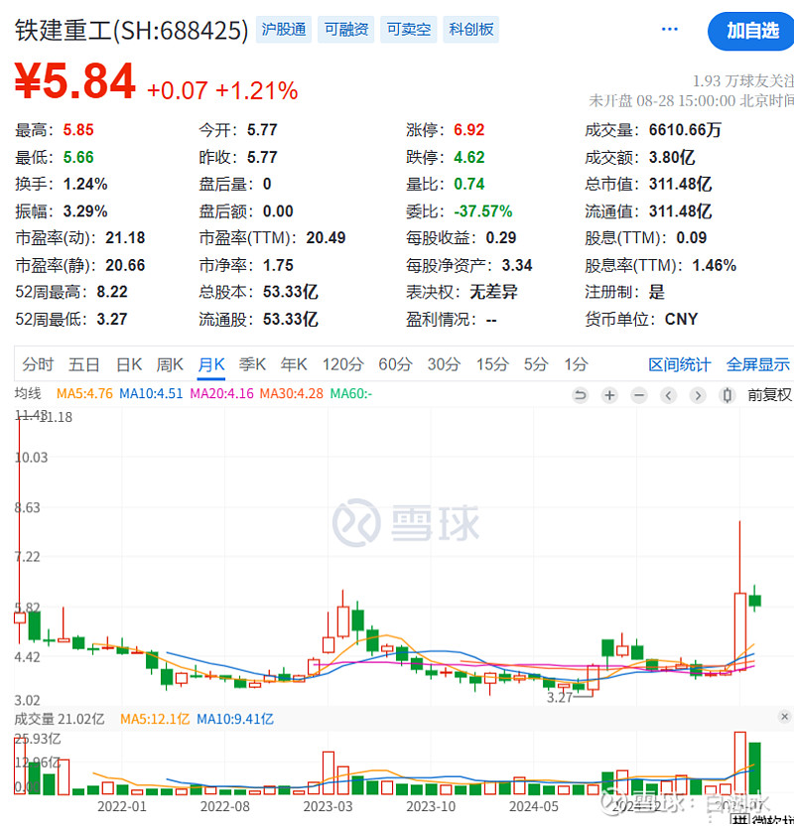
Task: Click the 可融资 tag
Action: click(345, 29)
